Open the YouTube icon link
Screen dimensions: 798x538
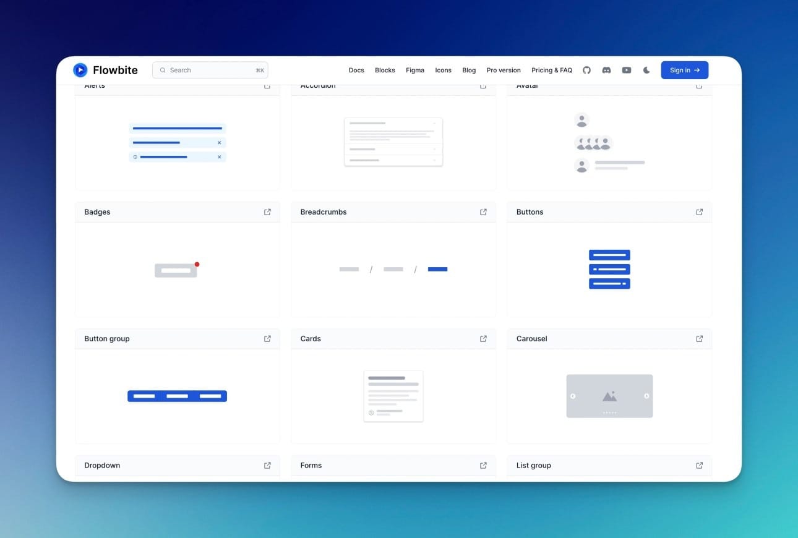[626, 70]
